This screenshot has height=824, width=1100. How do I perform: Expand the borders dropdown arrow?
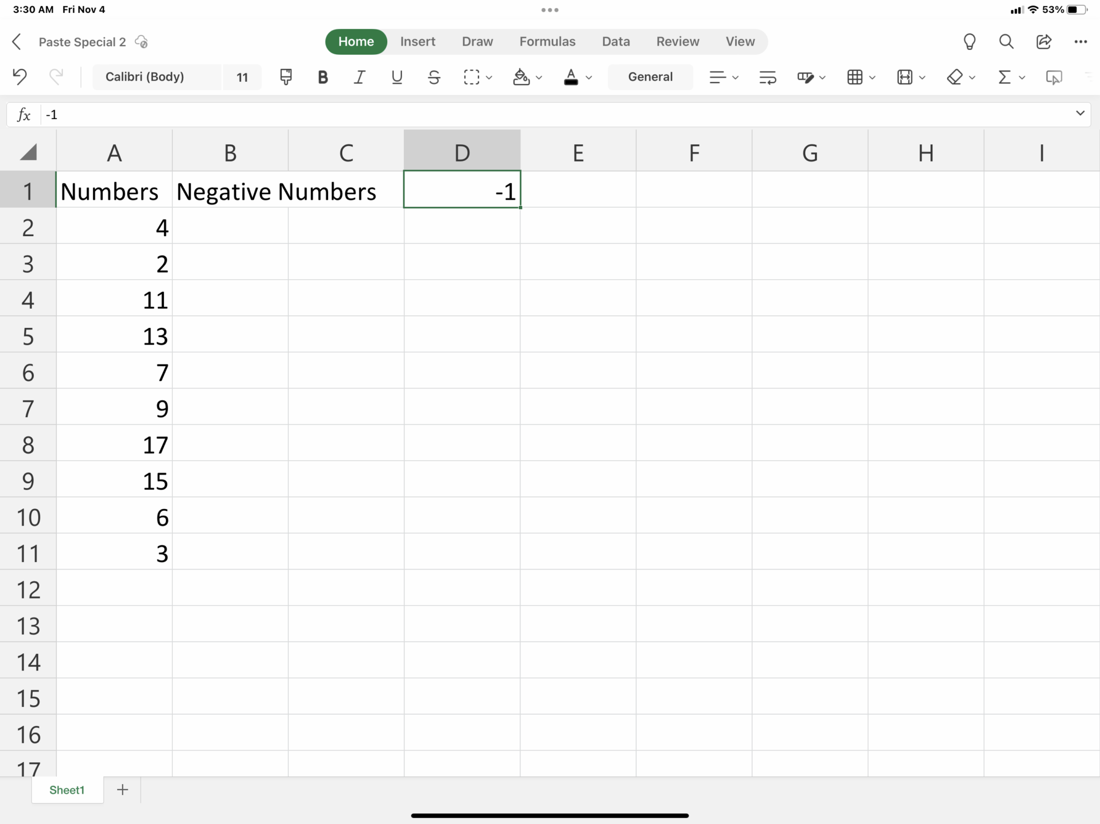click(873, 77)
